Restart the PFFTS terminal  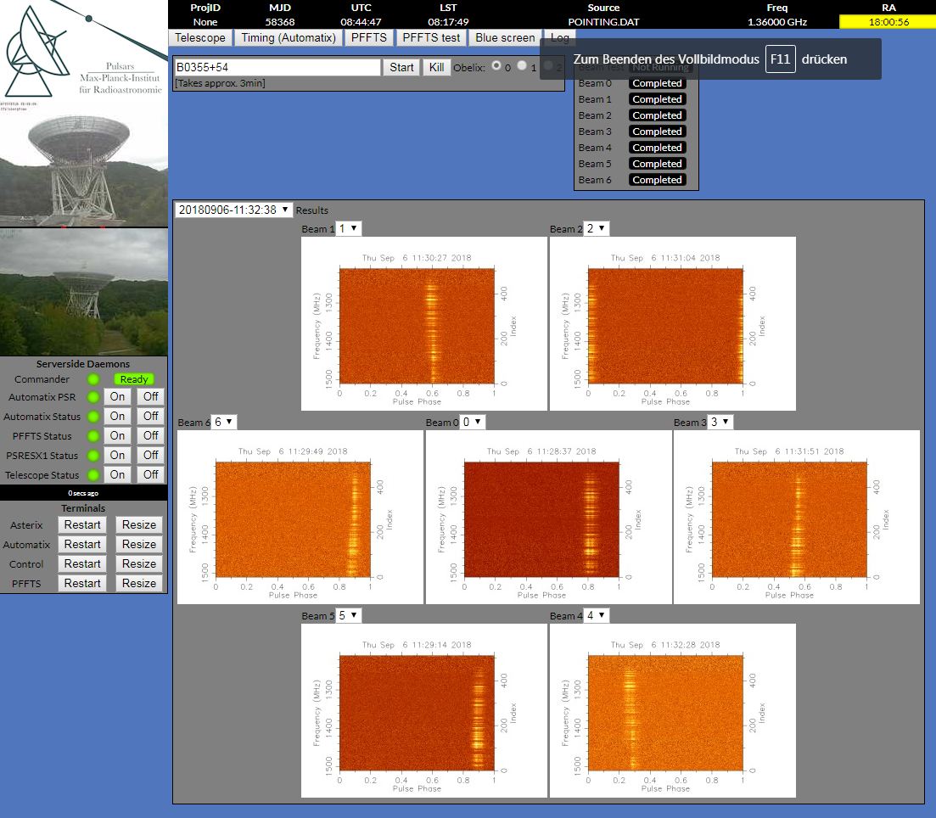(x=82, y=583)
